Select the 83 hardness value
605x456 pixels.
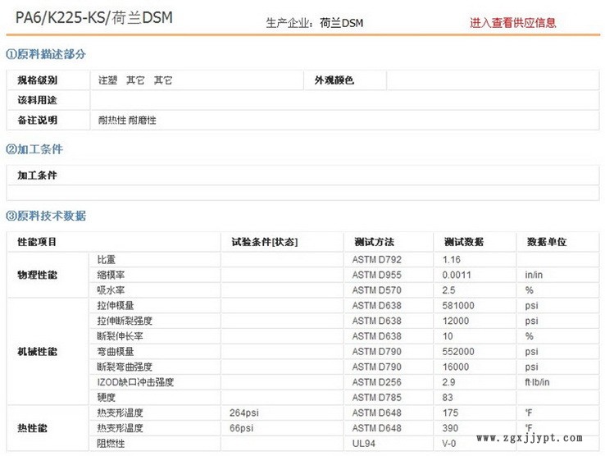pyautogui.click(x=448, y=397)
